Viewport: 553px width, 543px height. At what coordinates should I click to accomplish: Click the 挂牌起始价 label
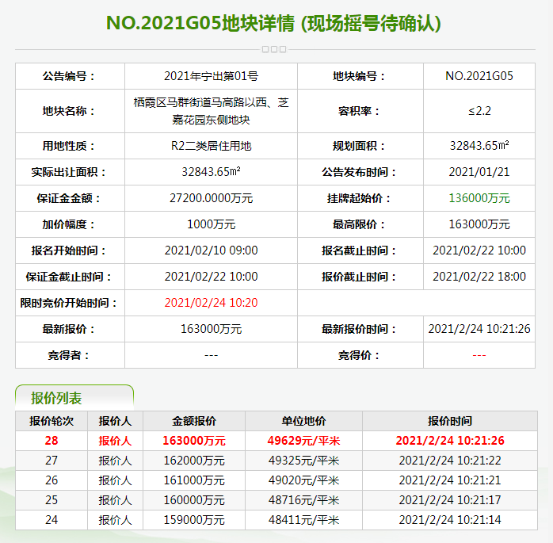tap(360, 198)
